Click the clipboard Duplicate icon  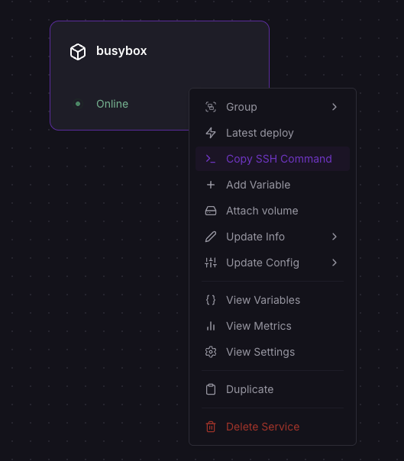coord(211,389)
